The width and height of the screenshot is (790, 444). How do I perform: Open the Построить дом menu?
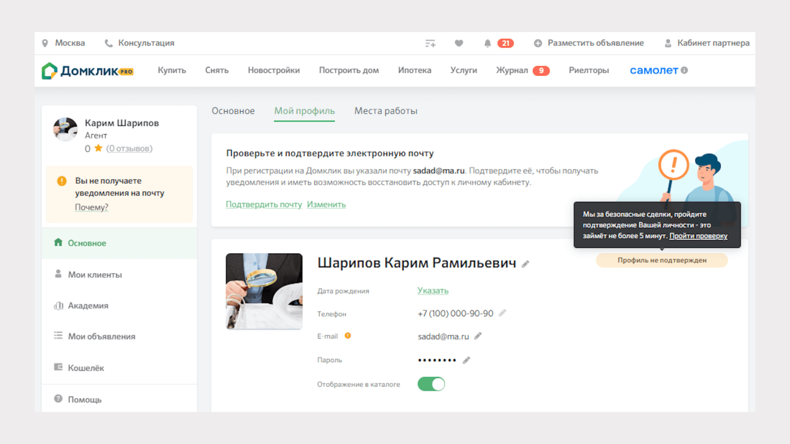[349, 70]
